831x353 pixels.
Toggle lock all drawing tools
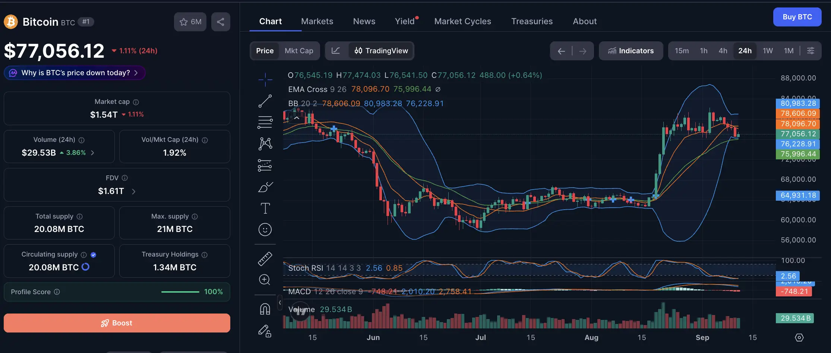[265, 331]
